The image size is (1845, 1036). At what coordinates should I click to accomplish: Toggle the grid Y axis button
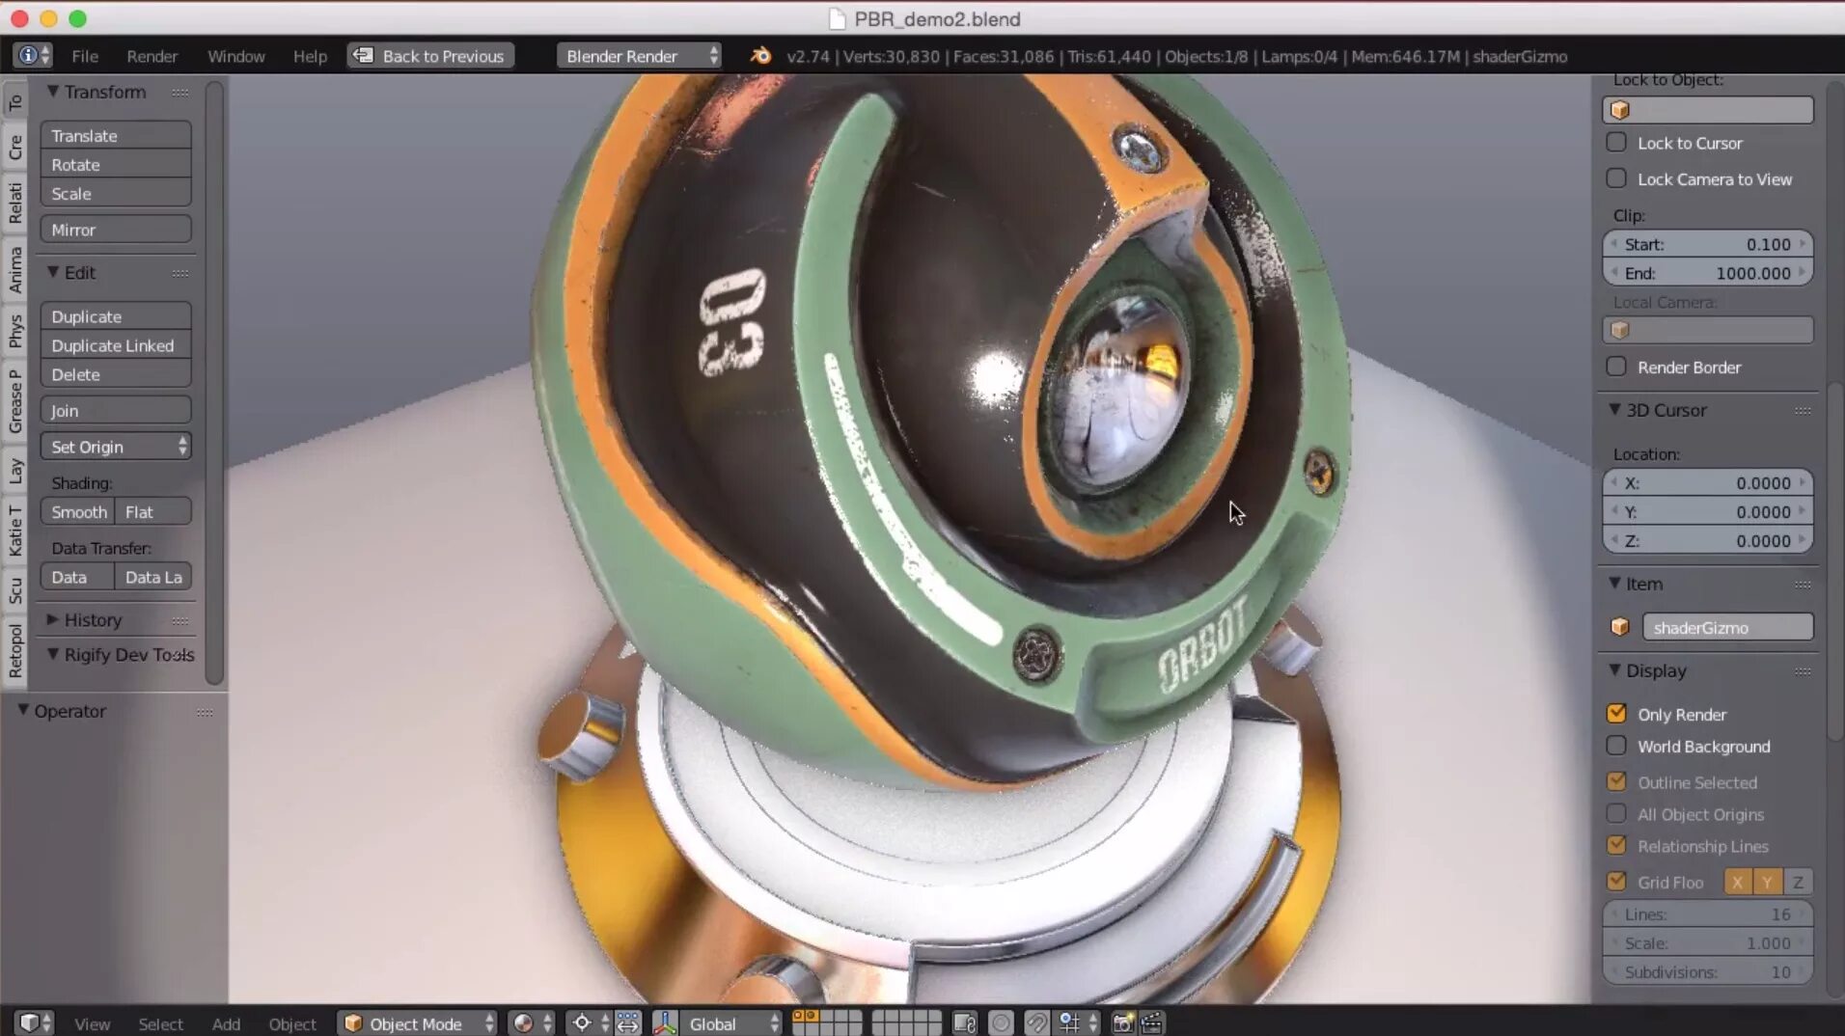1768,882
